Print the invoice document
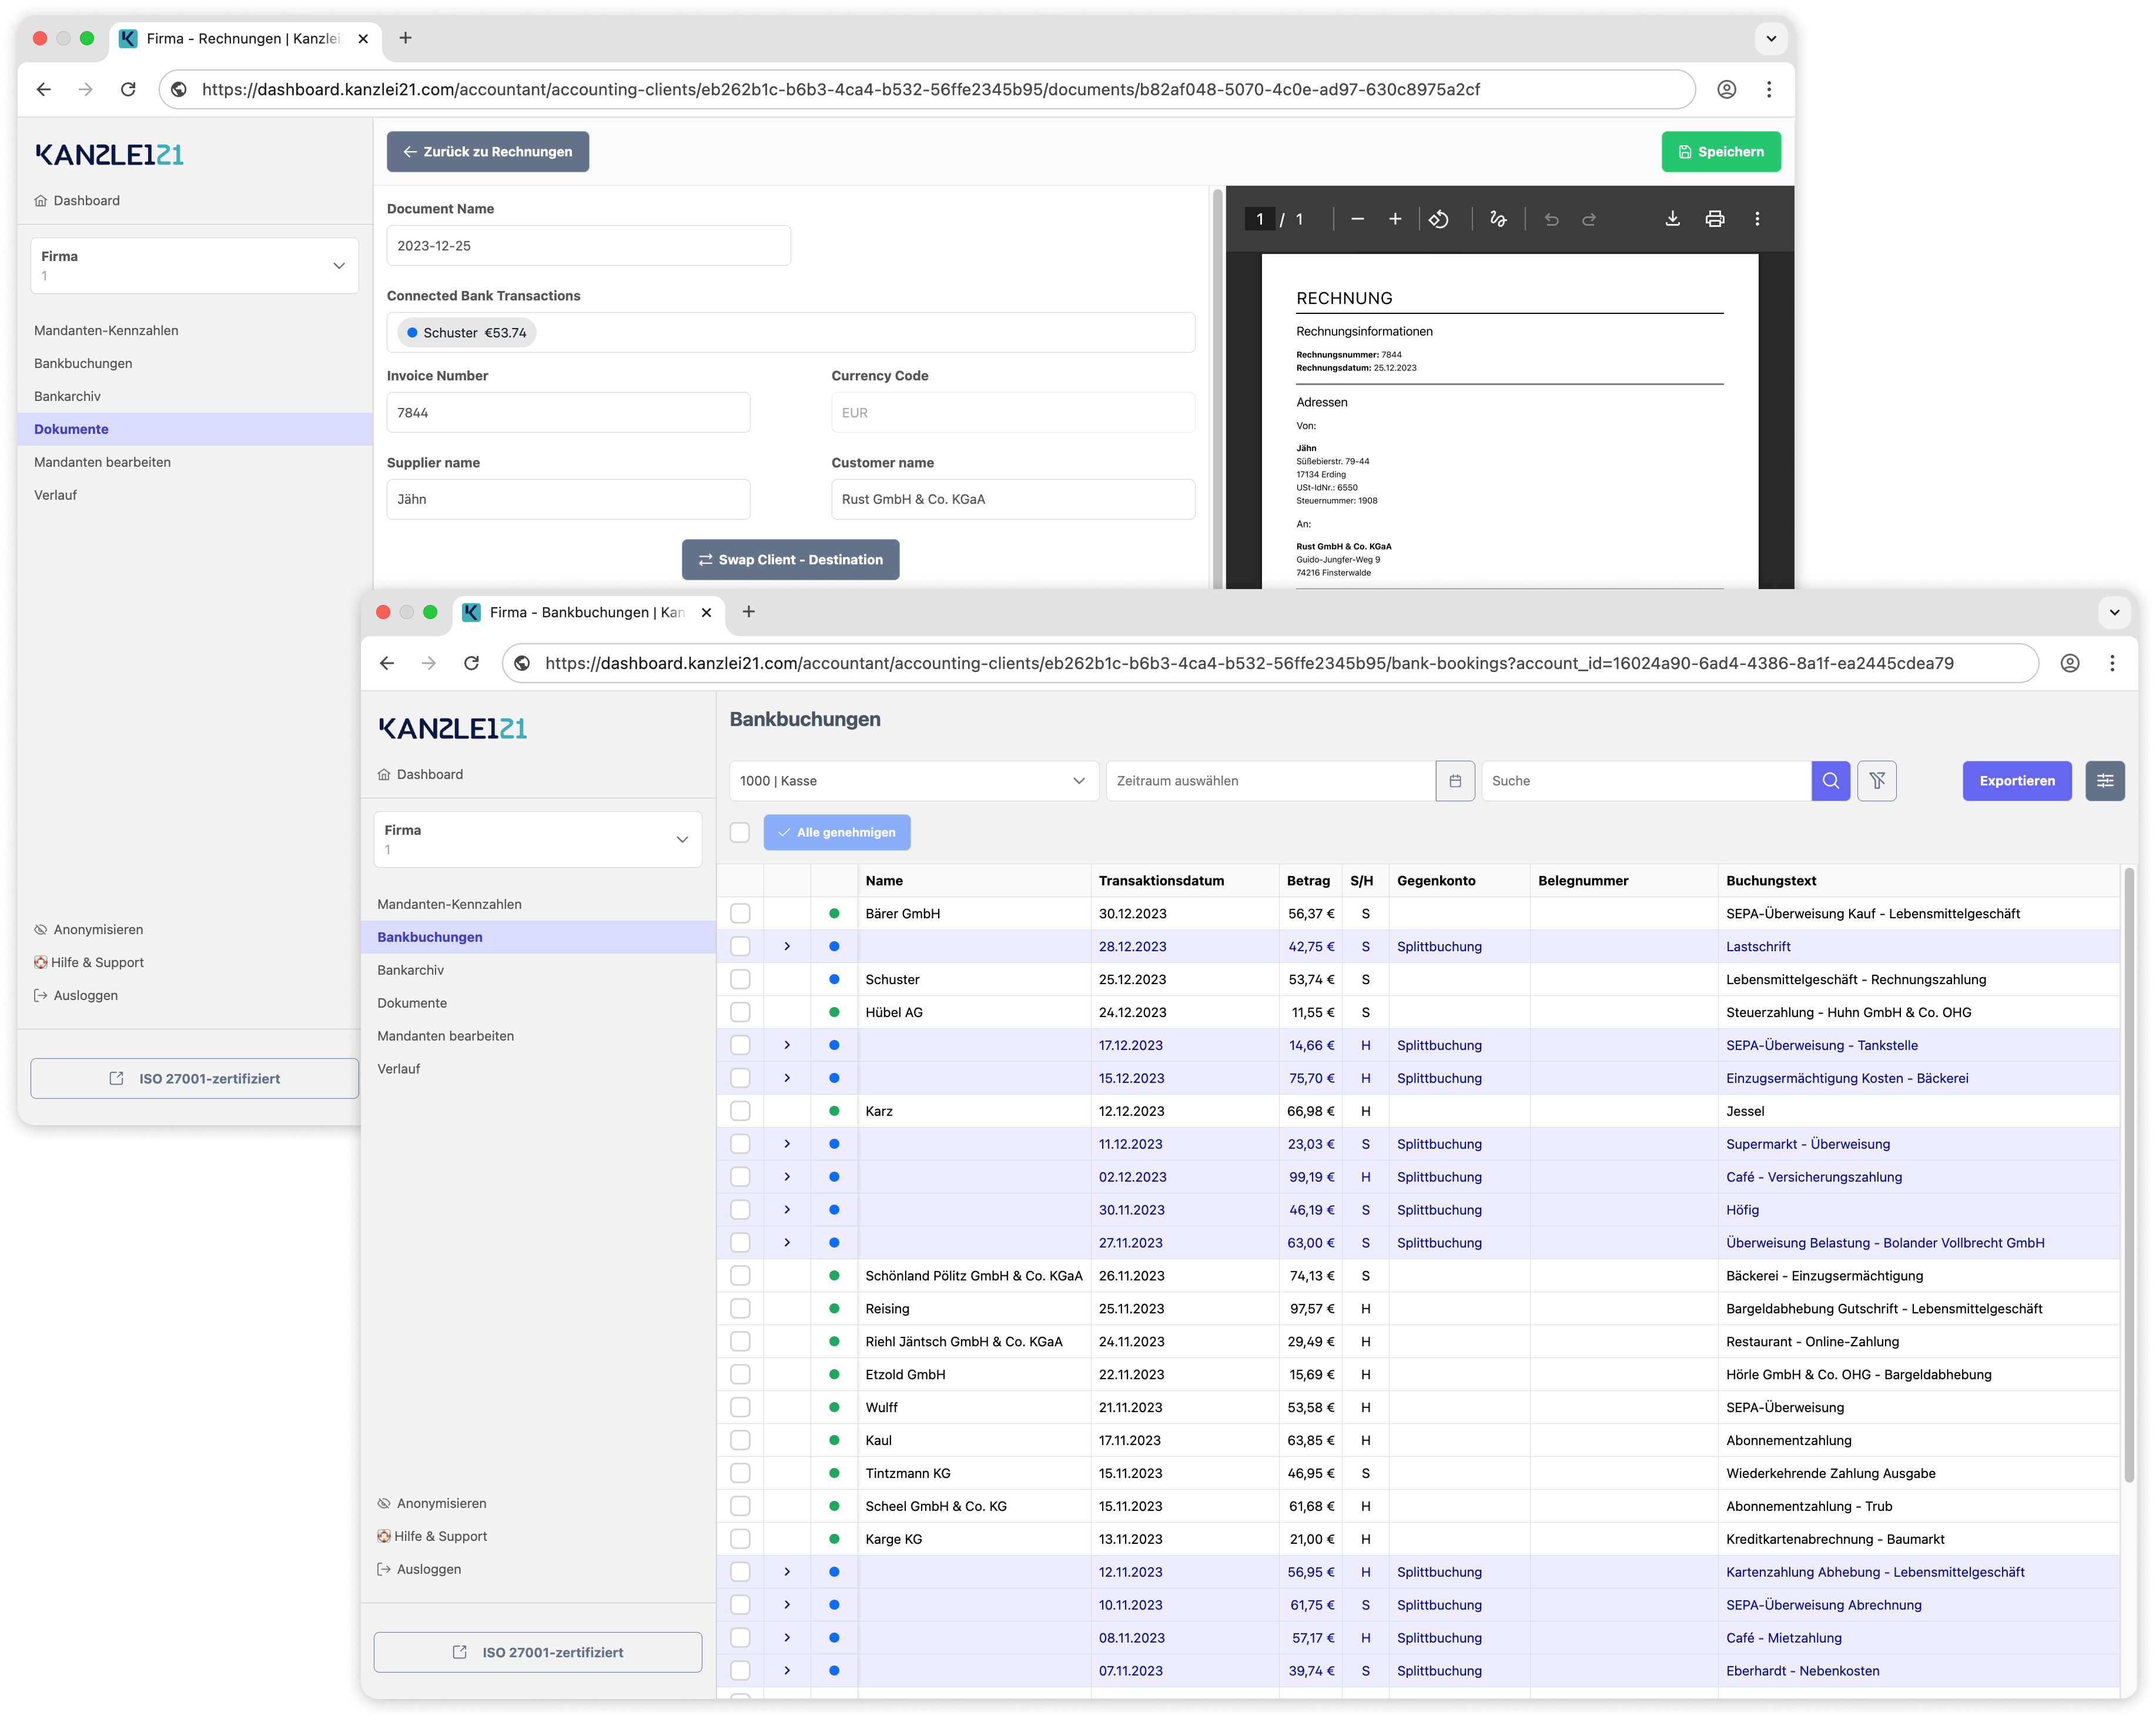The image size is (2156, 1719). click(1715, 218)
